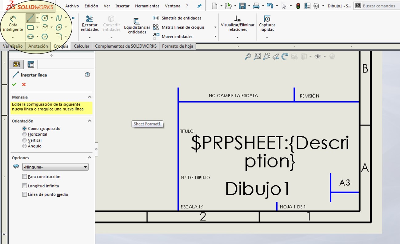Click Simetría de entidades mirror tool
The height and width of the screenshot is (244, 400).
pos(177,18)
